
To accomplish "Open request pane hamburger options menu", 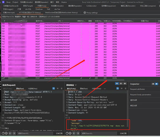I will coord(62,89).
